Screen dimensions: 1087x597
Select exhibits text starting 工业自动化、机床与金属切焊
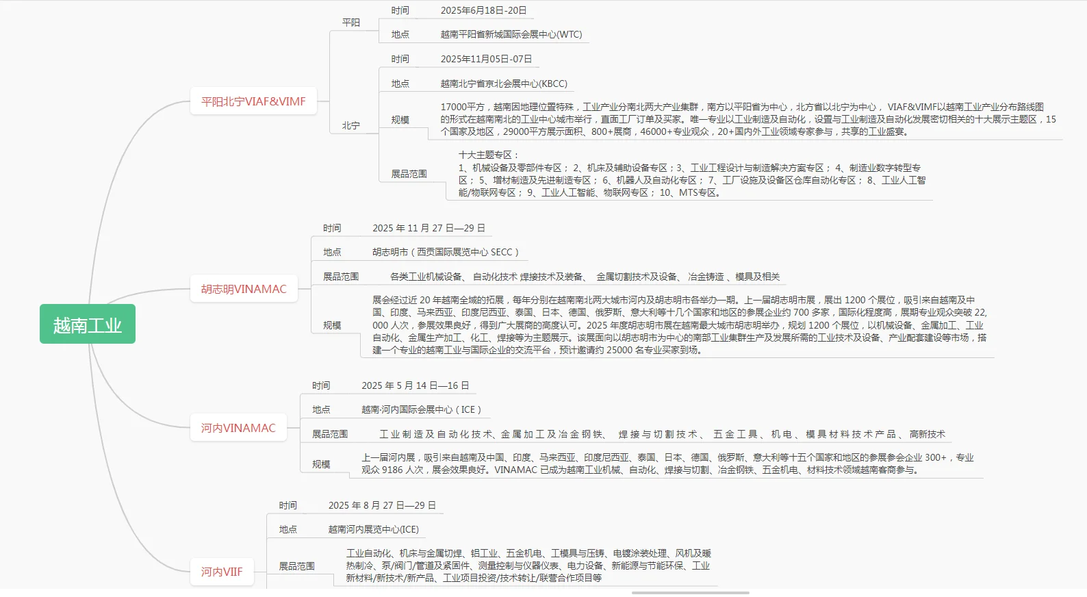pos(528,566)
